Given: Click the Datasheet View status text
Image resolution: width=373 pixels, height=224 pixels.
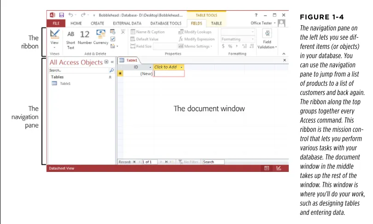Looking at the screenshot, I should point(62,168).
